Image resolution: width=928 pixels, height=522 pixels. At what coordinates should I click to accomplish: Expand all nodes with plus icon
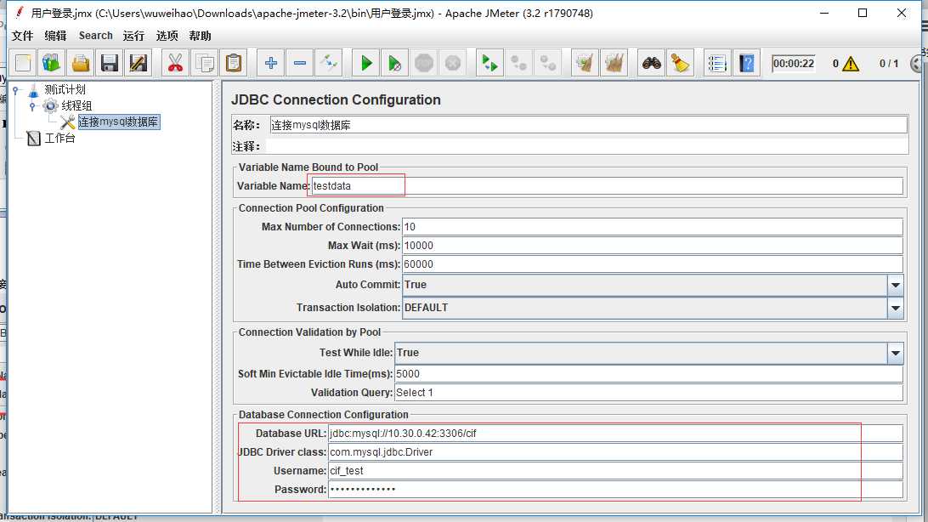point(271,63)
